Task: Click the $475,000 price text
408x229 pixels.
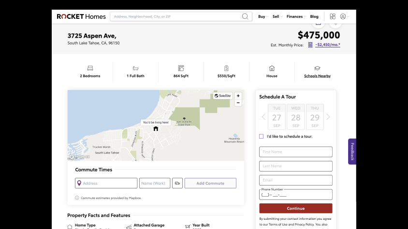Action: tap(319, 35)
